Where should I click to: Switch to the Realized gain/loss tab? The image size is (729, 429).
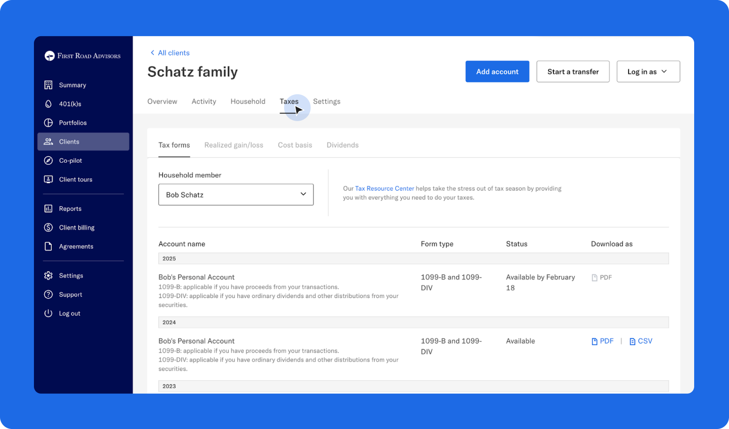tap(234, 145)
